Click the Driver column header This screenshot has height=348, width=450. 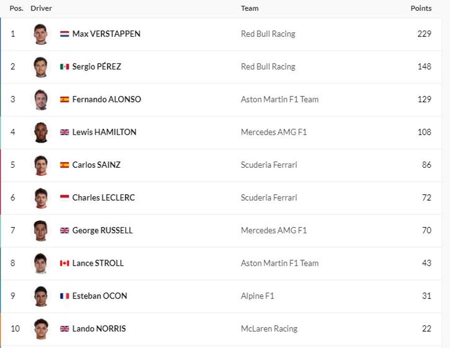coord(41,8)
